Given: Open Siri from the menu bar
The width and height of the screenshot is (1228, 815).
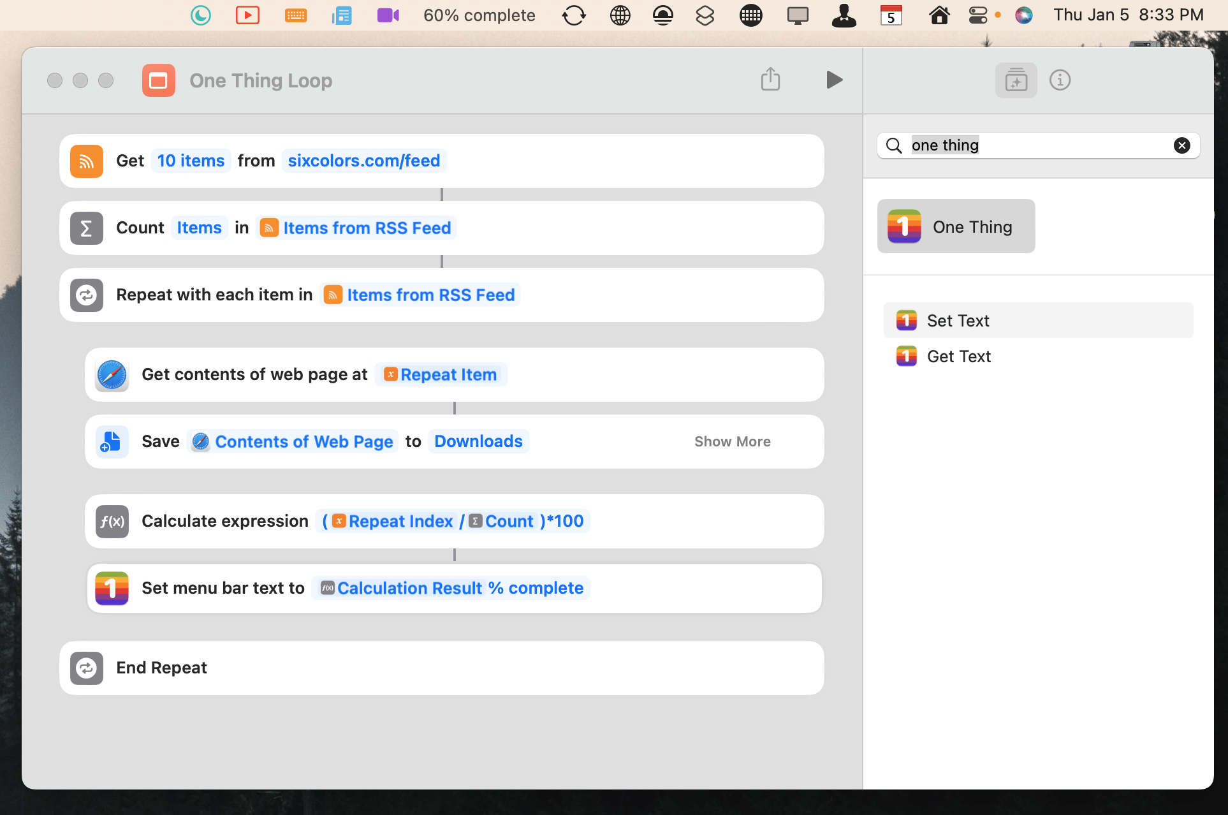Looking at the screenshot, I should tap(1024, 15).
